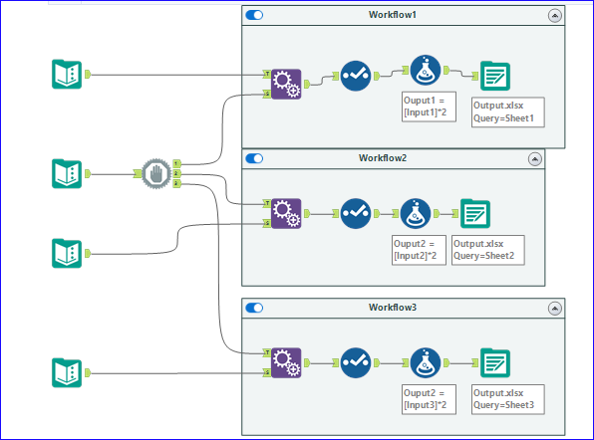The image size is (594, 440).
Task: Click the 'Ouput2 = [Input2]*2' annotation
Action: [x=419, y=250]
